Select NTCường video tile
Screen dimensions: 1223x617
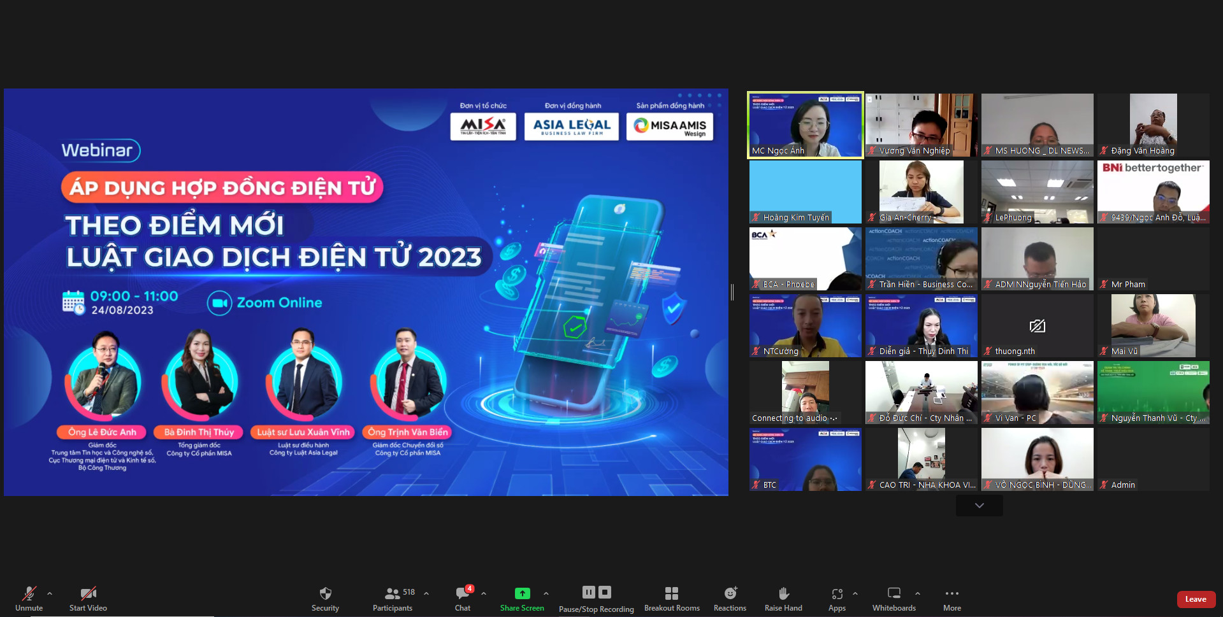pyautogui.click(x=806, y=325)
